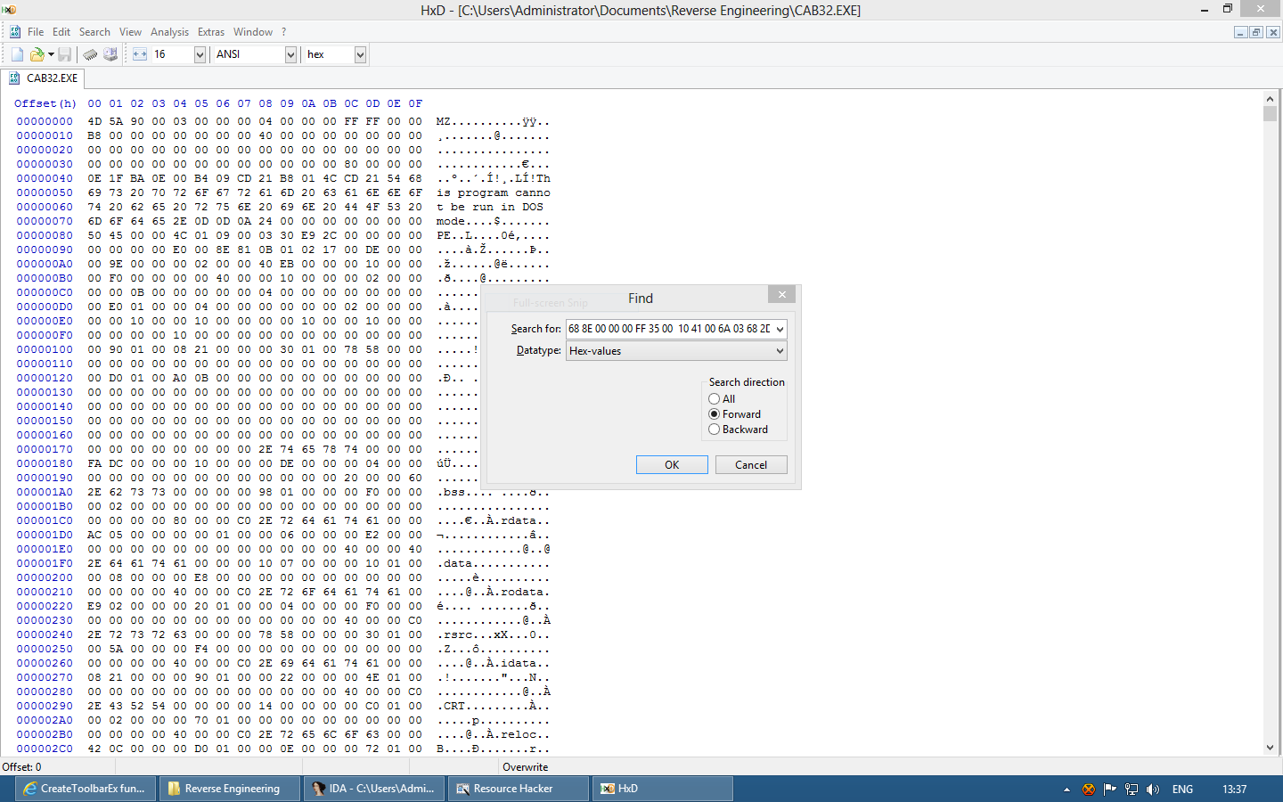
Task: Open disk with the drive icon
Action: pos(110,54)
